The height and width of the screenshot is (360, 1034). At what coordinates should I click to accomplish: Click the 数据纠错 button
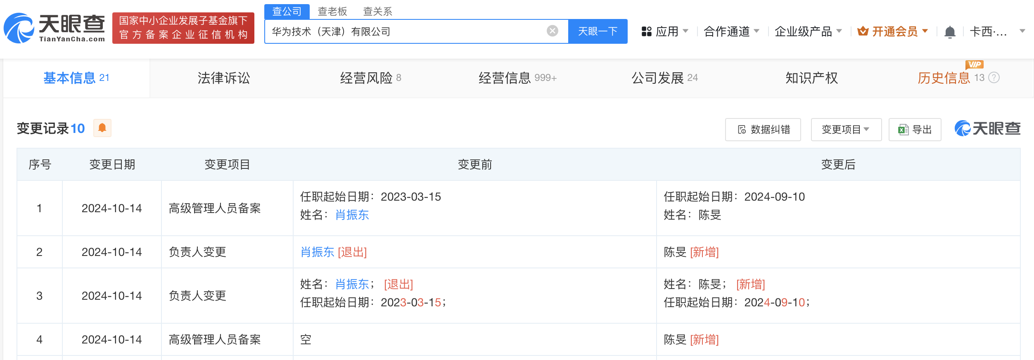[763, 130]
